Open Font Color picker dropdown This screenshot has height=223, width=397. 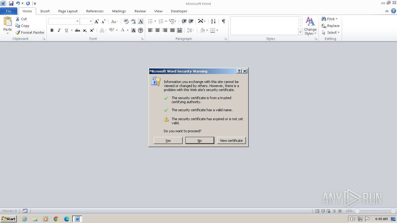[127, 30]
